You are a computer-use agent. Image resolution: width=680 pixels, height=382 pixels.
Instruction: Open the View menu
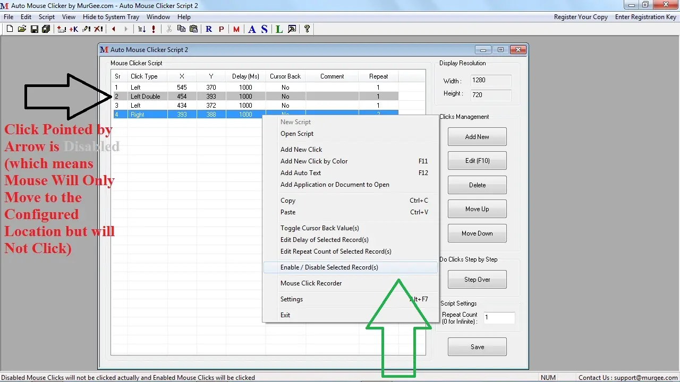[x=69, y=17]
